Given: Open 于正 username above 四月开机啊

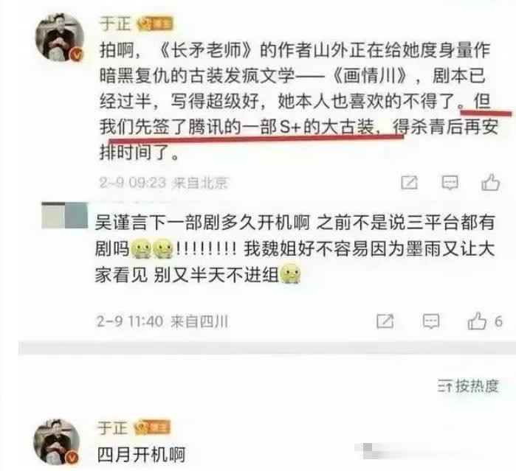Looking at the screenshot, I should 112,428.
